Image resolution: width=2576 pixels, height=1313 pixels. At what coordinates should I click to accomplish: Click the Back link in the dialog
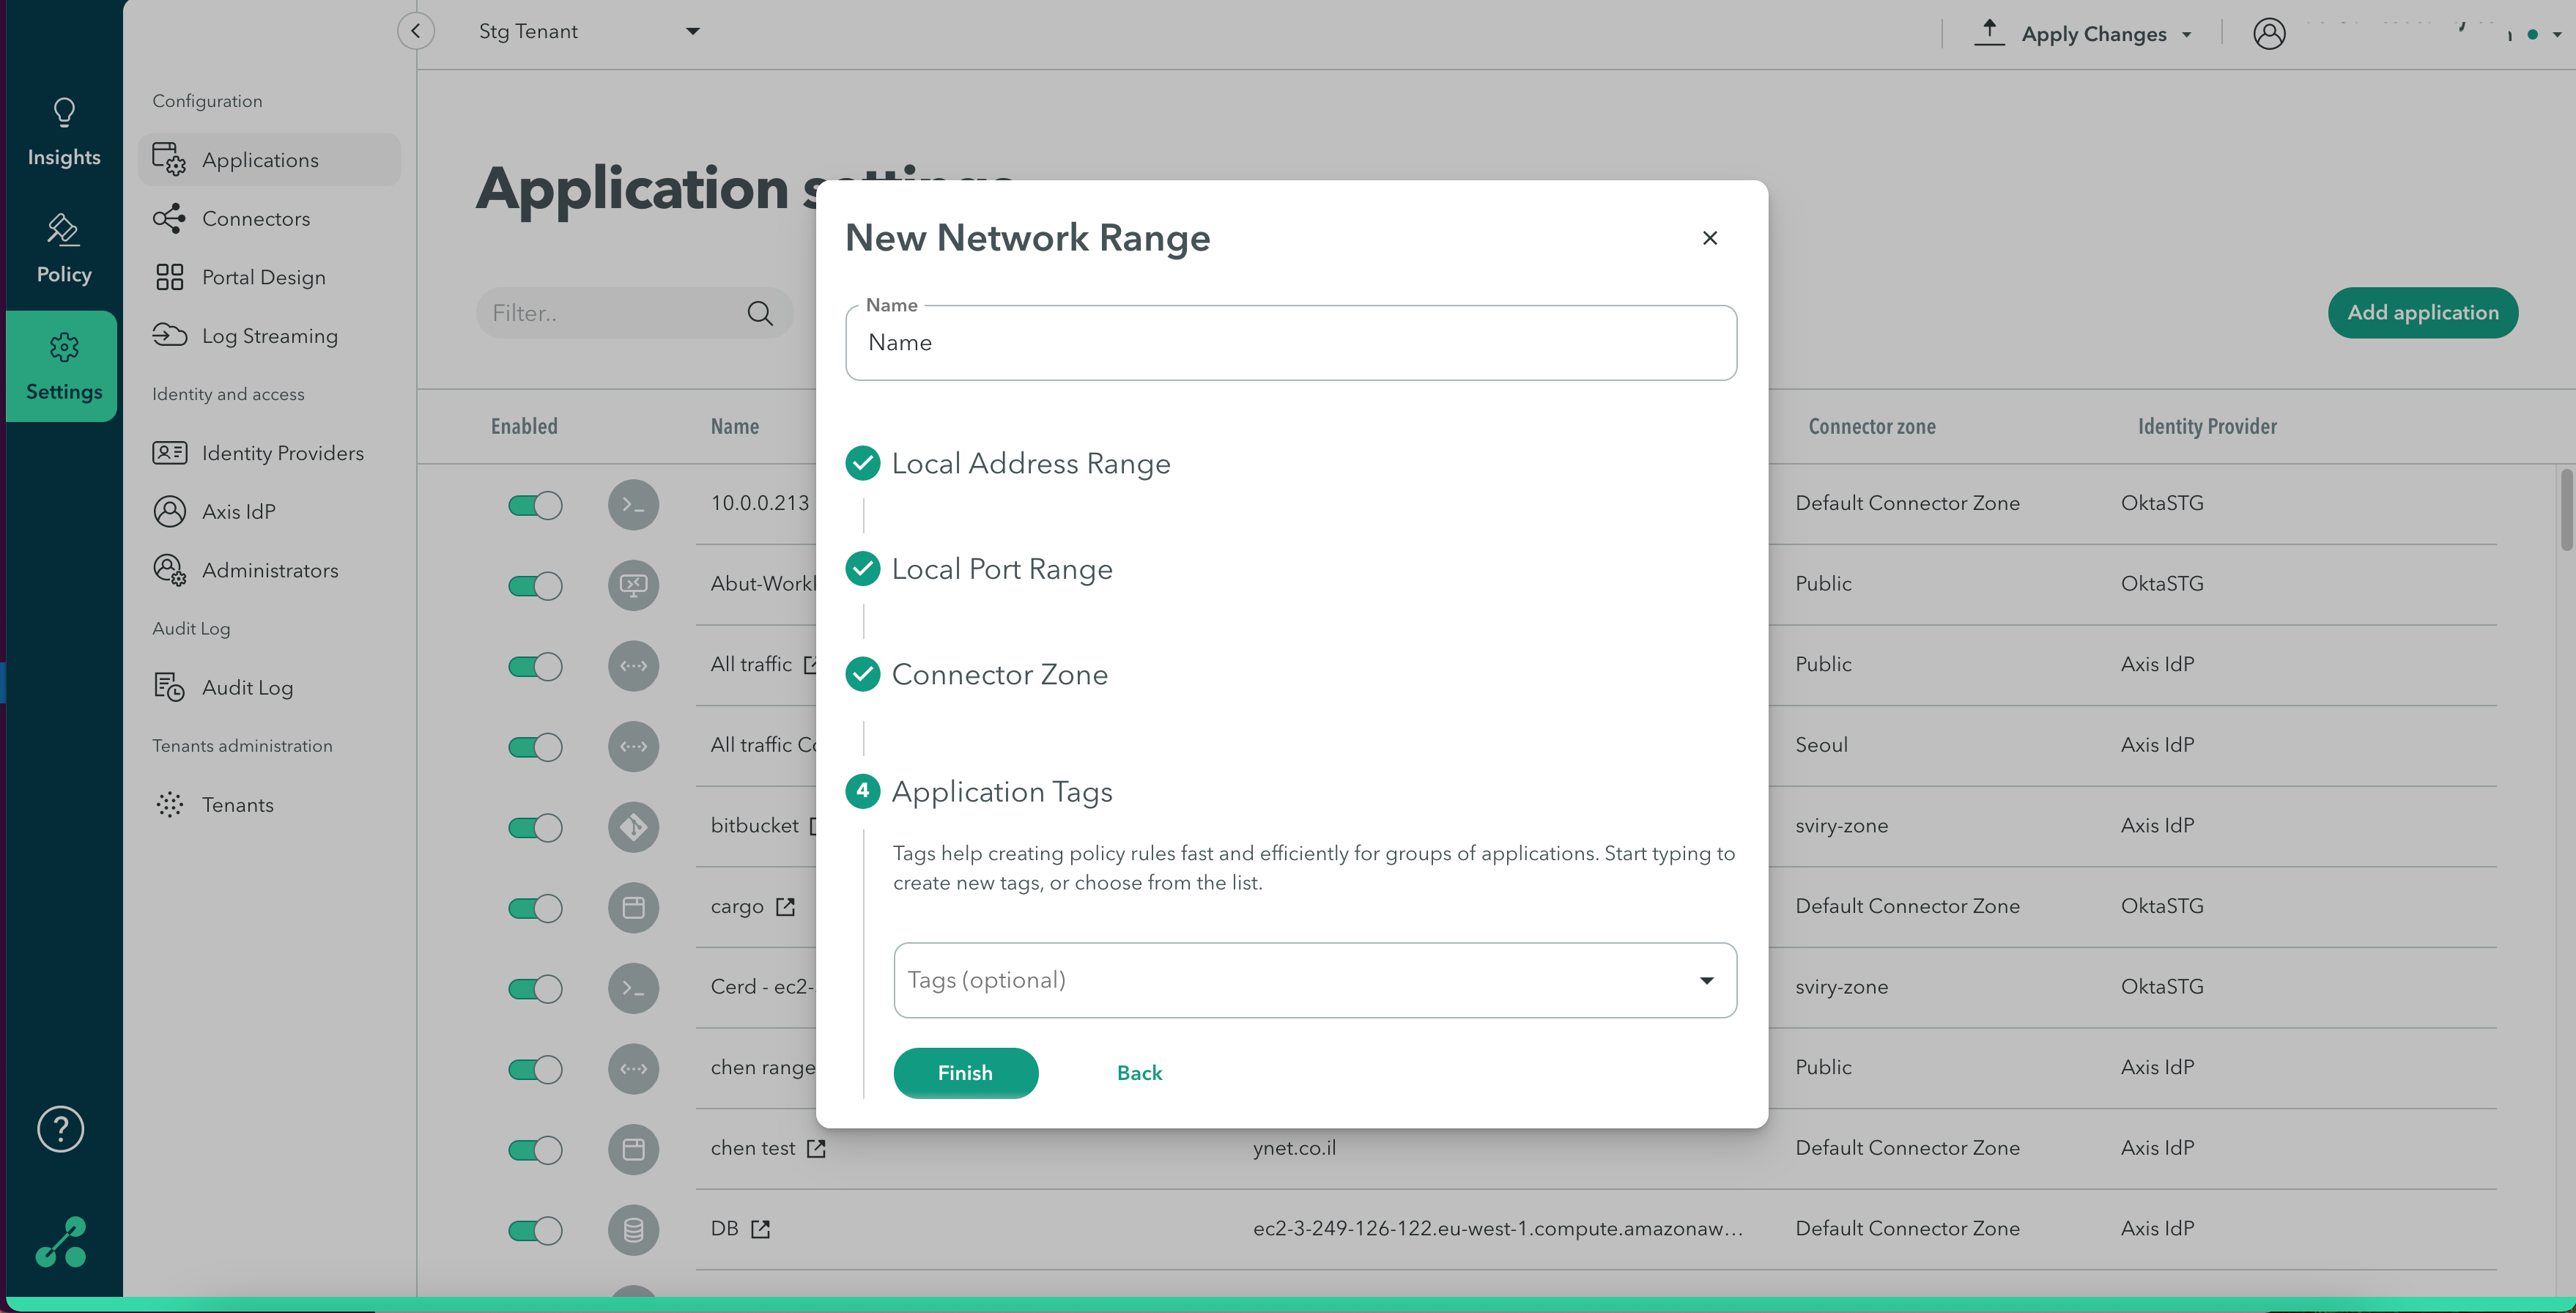(1139, 1073)
